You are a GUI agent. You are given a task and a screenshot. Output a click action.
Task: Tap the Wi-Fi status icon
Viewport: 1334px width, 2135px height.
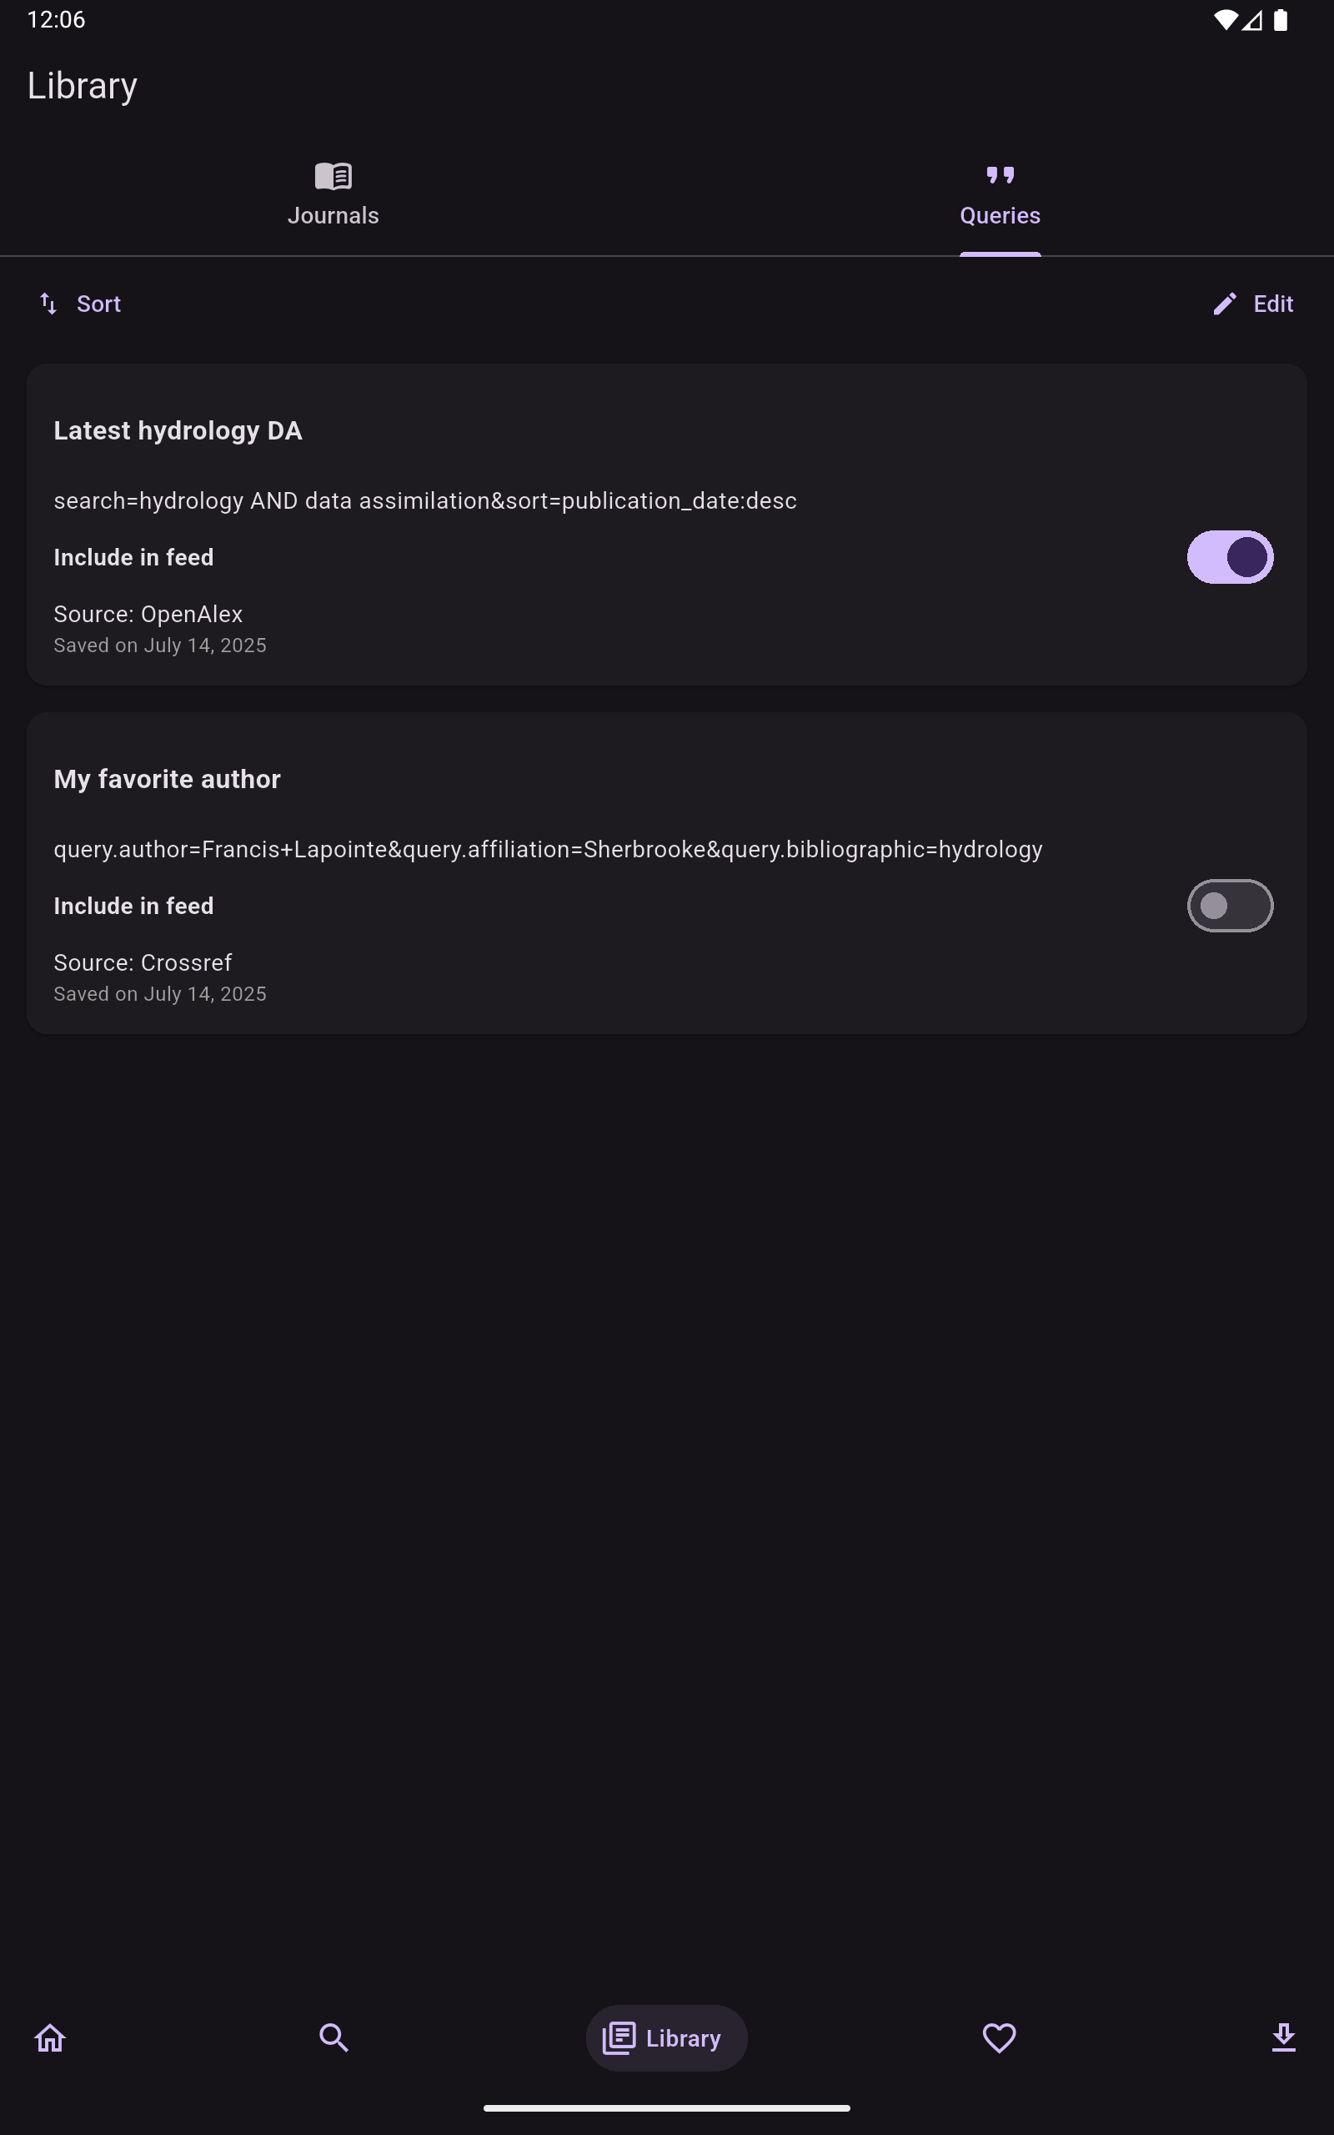pyautogui.click(x=1225, y=20)
